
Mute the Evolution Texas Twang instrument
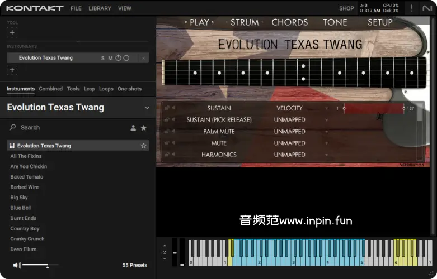pyautogui.click(x=110, y=58)
